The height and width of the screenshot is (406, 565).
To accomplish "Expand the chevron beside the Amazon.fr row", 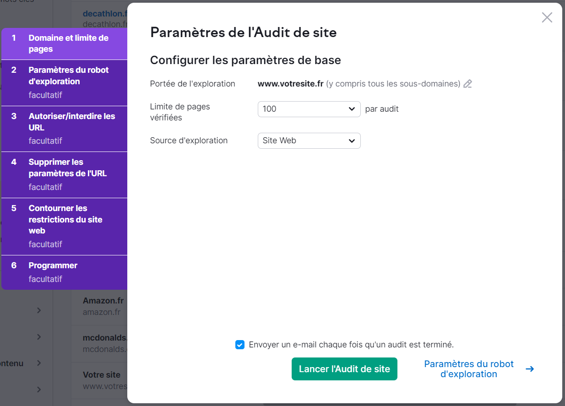I will pos(39,310).
